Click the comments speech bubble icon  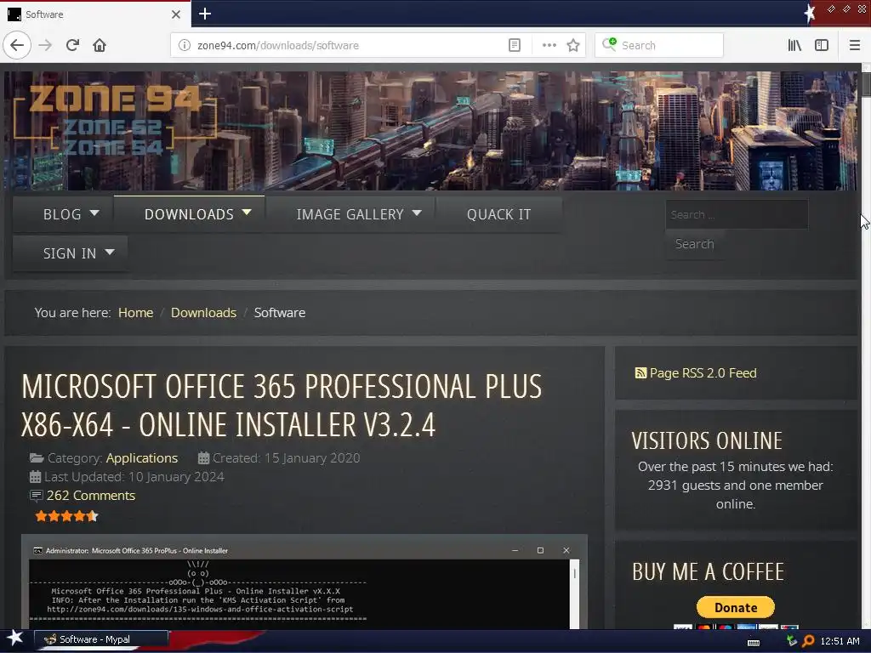(x=36, y=496)
